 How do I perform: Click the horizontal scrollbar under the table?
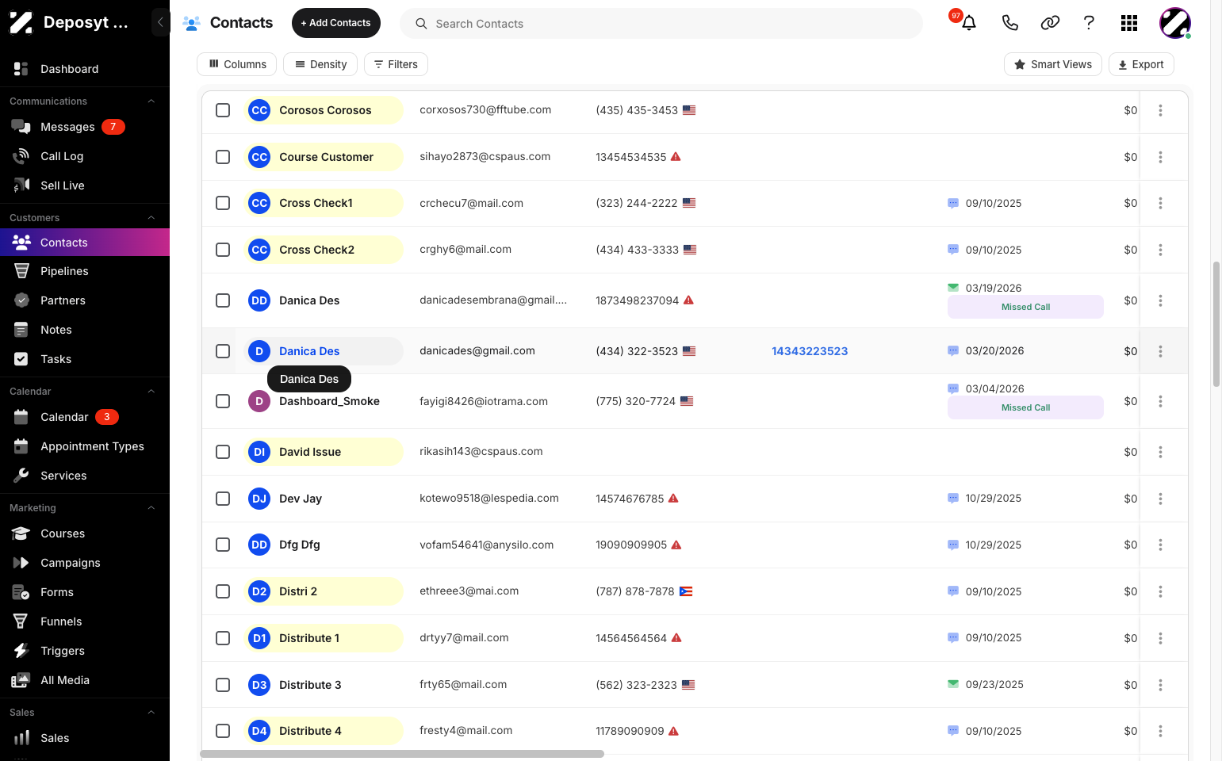tap(402, 754)
